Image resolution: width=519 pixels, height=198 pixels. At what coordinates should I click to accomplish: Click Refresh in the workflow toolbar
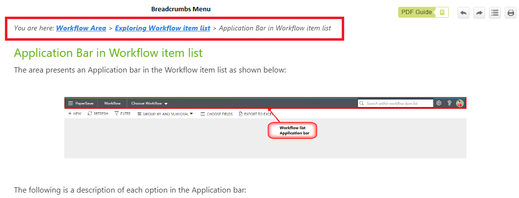(98, 114)
